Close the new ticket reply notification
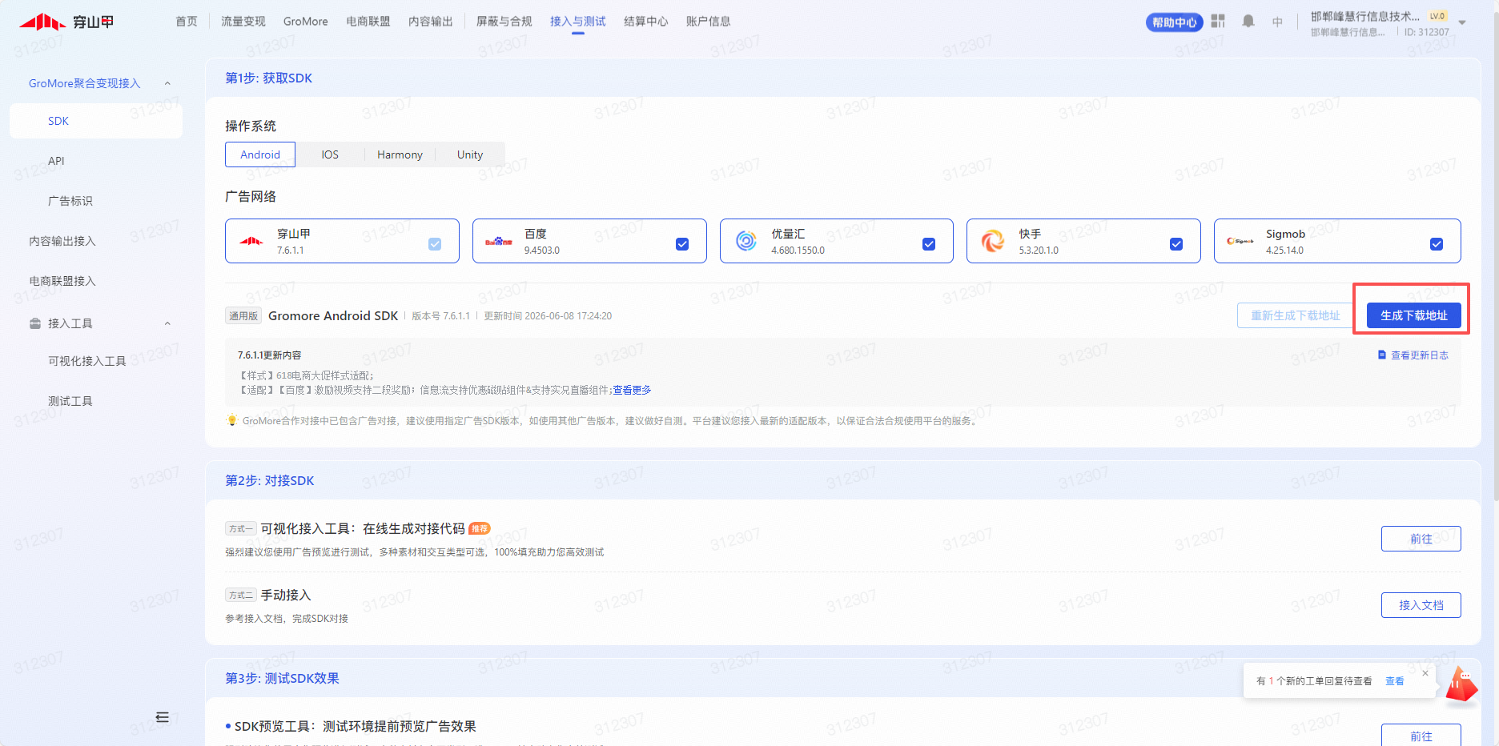1499x746 pixels. (x=1425, y=673)
